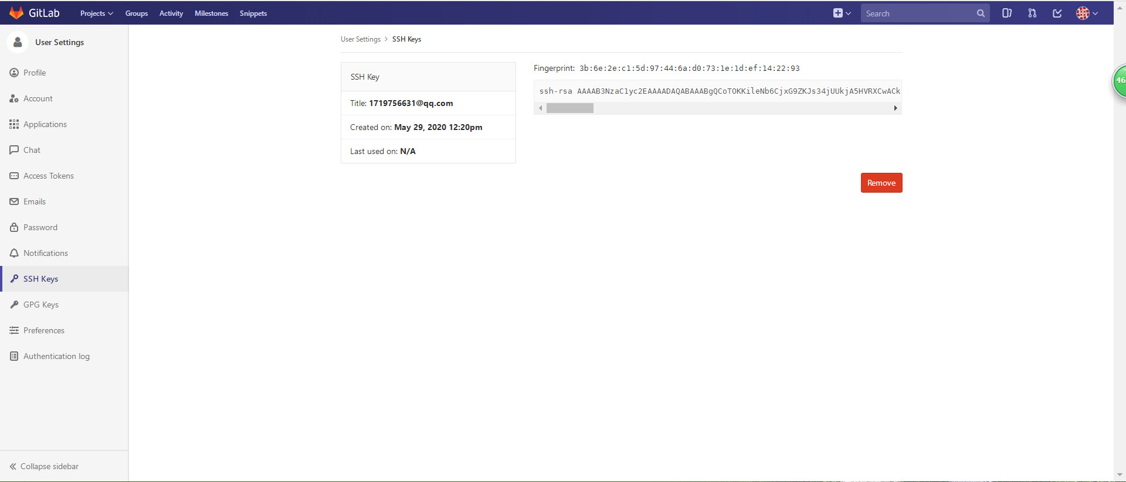Click the Chat bubble icon

pyautogui.click(x=14, y=150)
